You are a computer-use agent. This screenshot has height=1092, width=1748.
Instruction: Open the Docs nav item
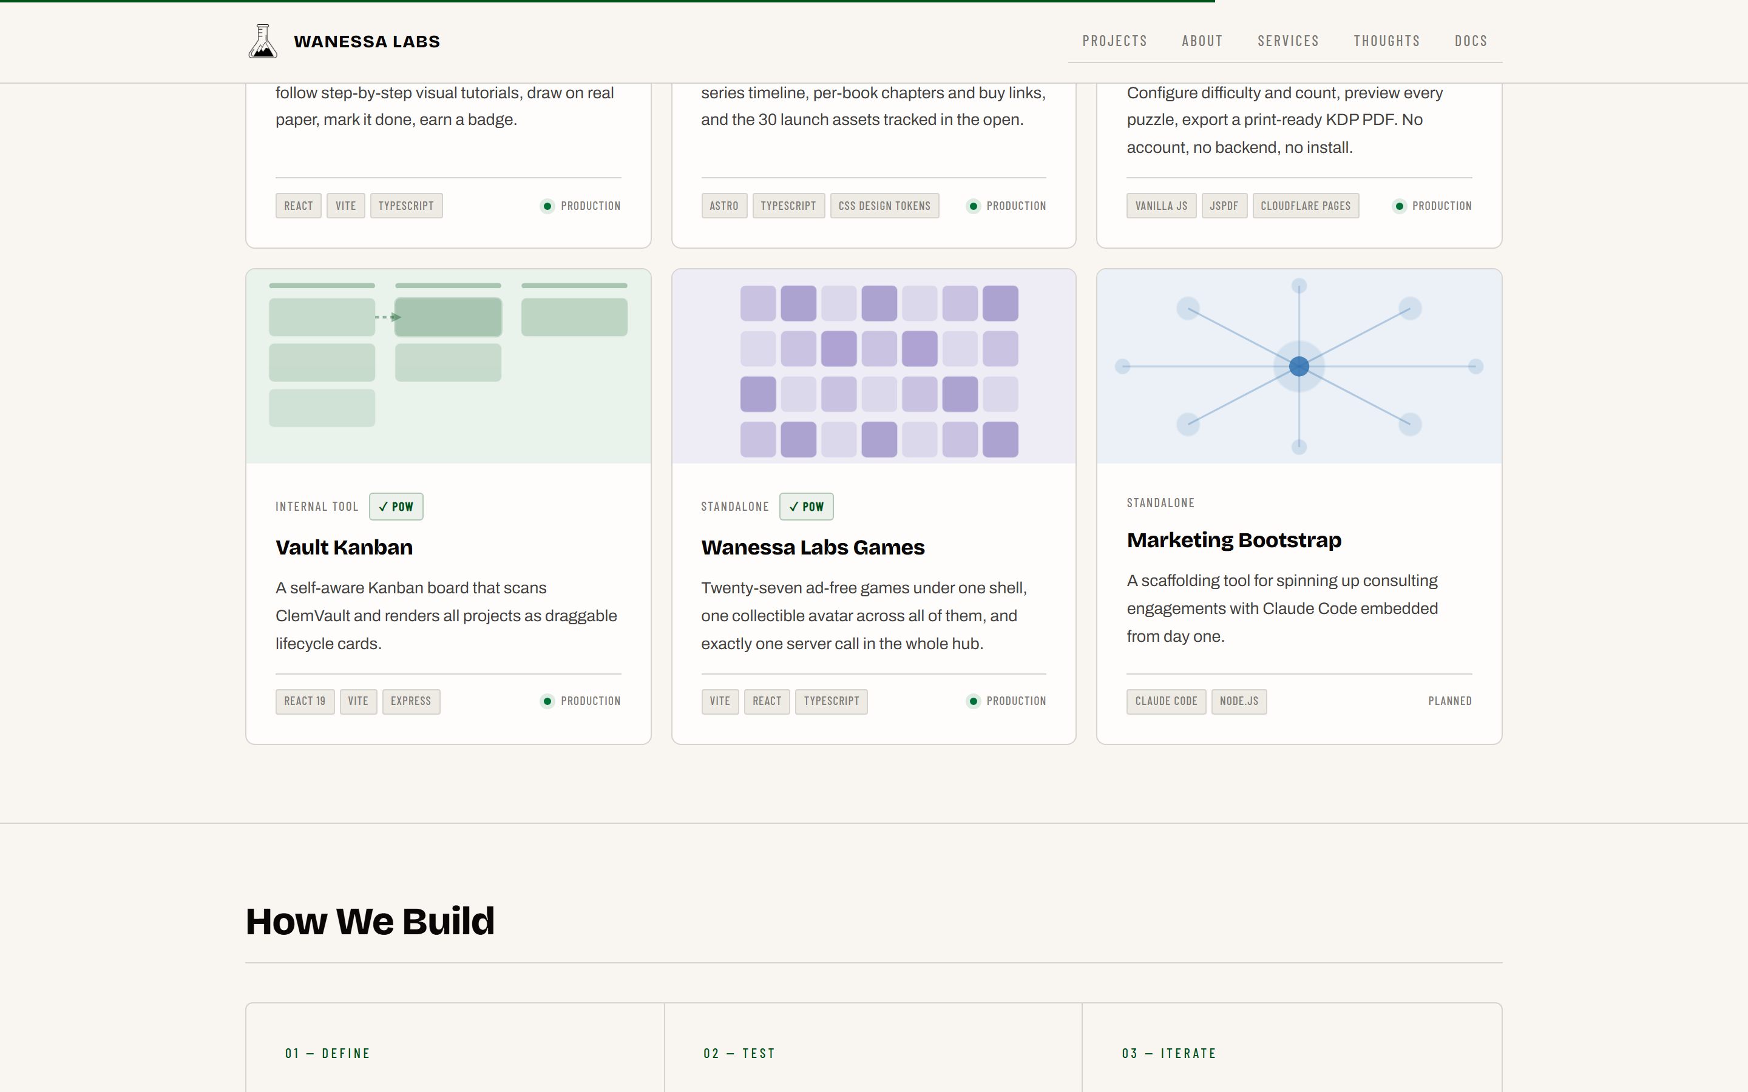(1471, 41)
